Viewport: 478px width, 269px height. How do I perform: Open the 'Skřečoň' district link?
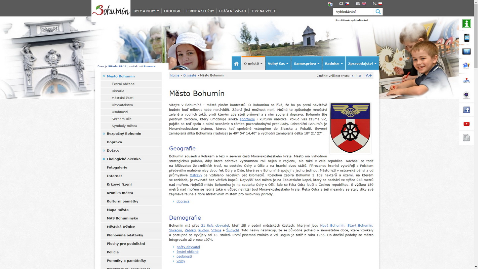pyautogui.click(x=175, y=230)
